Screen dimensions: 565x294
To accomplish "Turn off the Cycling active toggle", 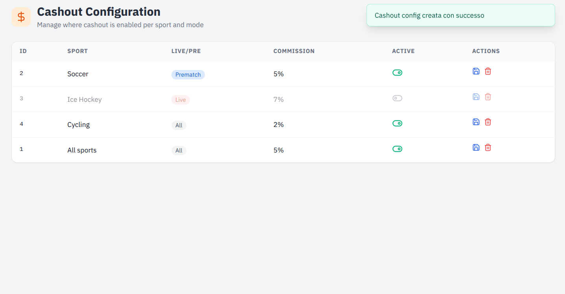I will pyautogui.click(x=397, y=123).
